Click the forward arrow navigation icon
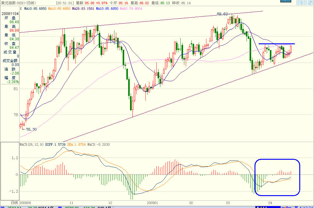 [x=304, y=2]
